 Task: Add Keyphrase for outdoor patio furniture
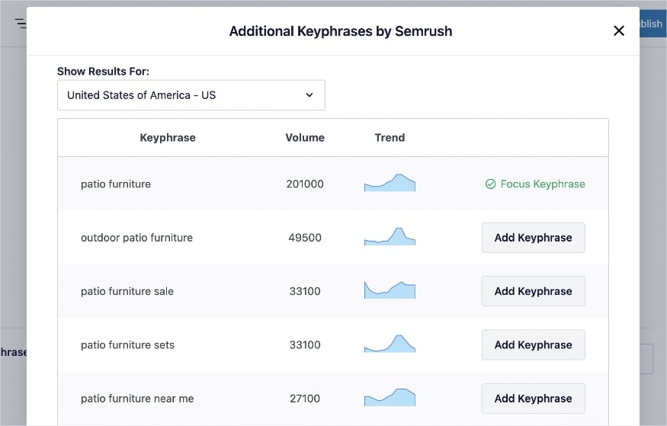(x=533, y=238)
